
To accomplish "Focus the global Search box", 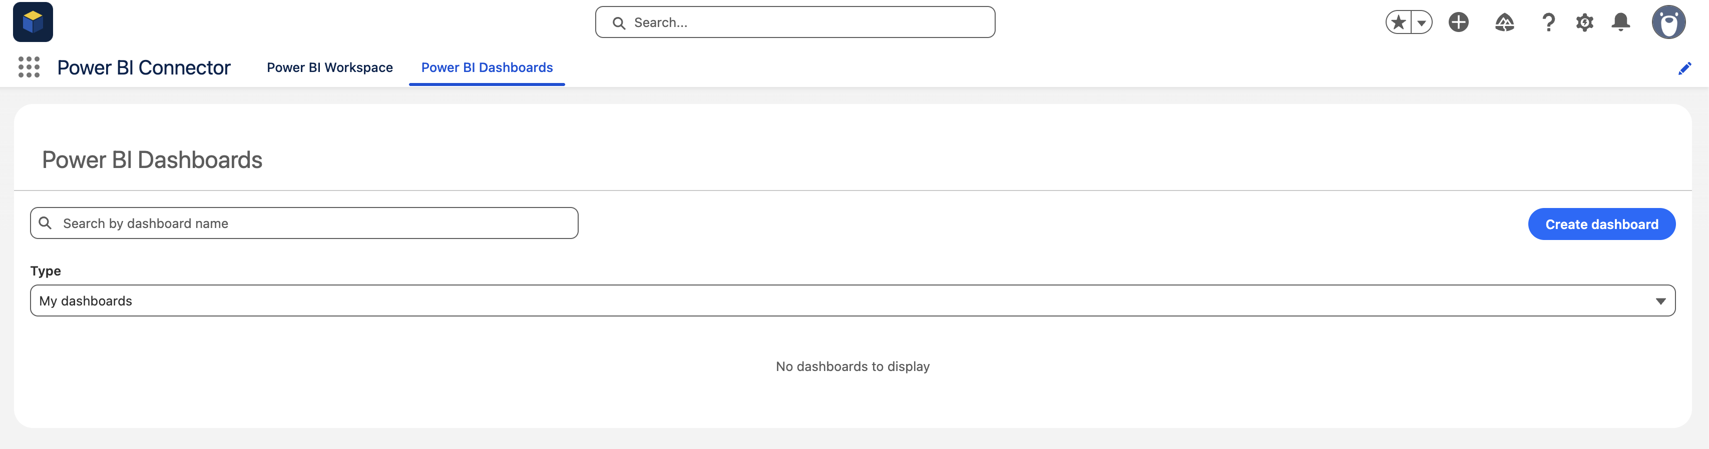I will click(795, 22).
